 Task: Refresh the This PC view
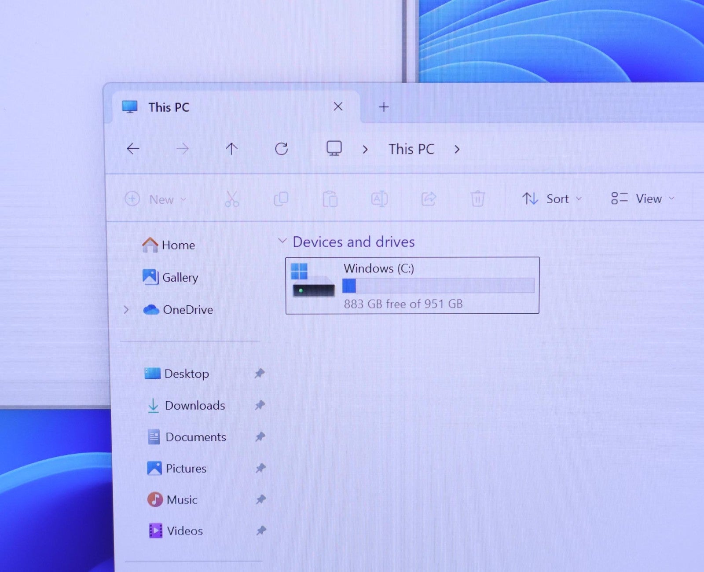coord(282,149)
